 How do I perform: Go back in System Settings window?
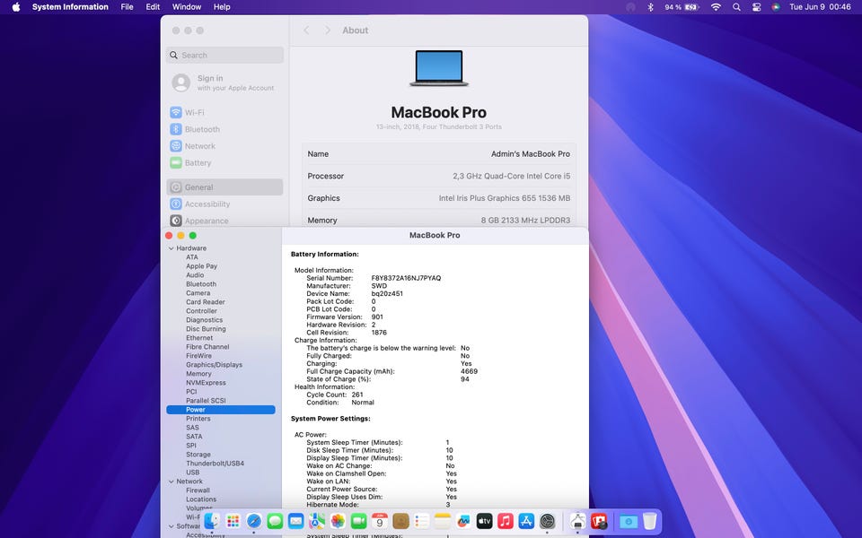pyautogui.click(x=307, y=30)
